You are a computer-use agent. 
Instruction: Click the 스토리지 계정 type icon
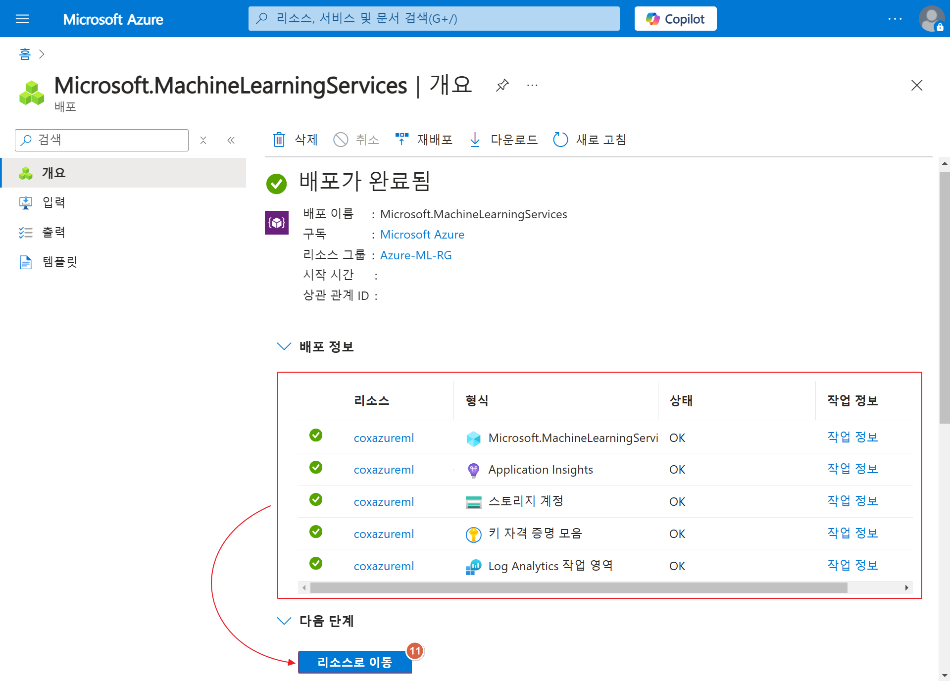click(x=473, y=502)
